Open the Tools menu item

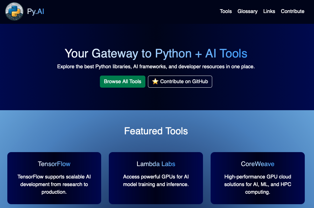pyautogui.click(x=226, y=11)
